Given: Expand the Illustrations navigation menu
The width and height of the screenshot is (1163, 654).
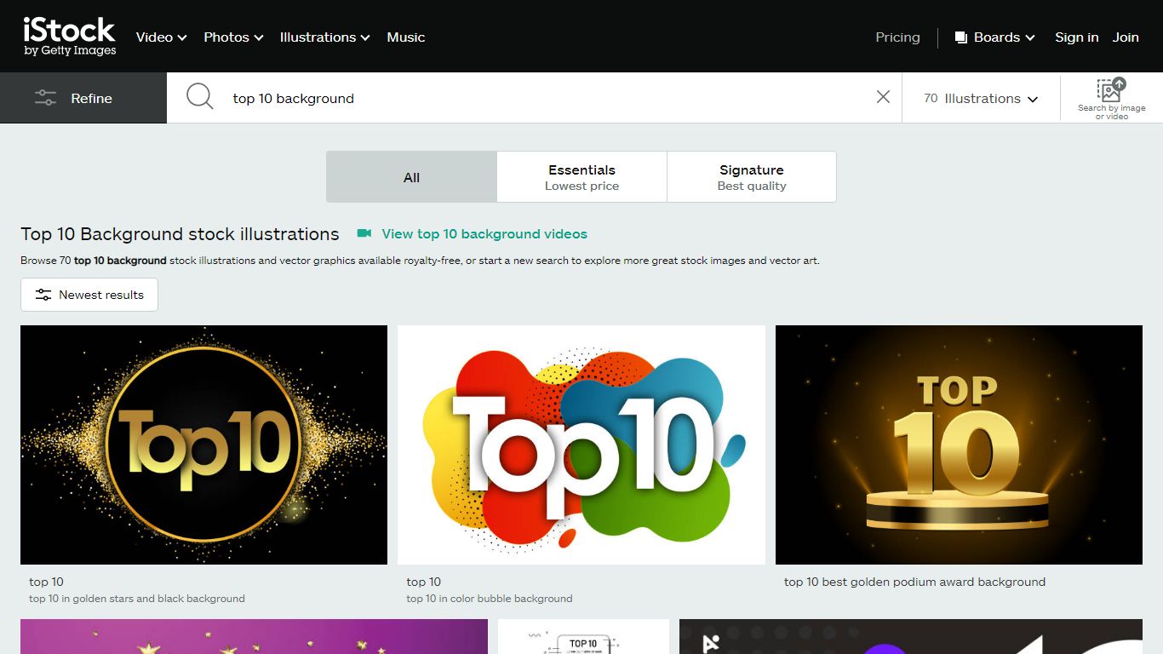Looking at the screenshot, I should coord(324,37).
